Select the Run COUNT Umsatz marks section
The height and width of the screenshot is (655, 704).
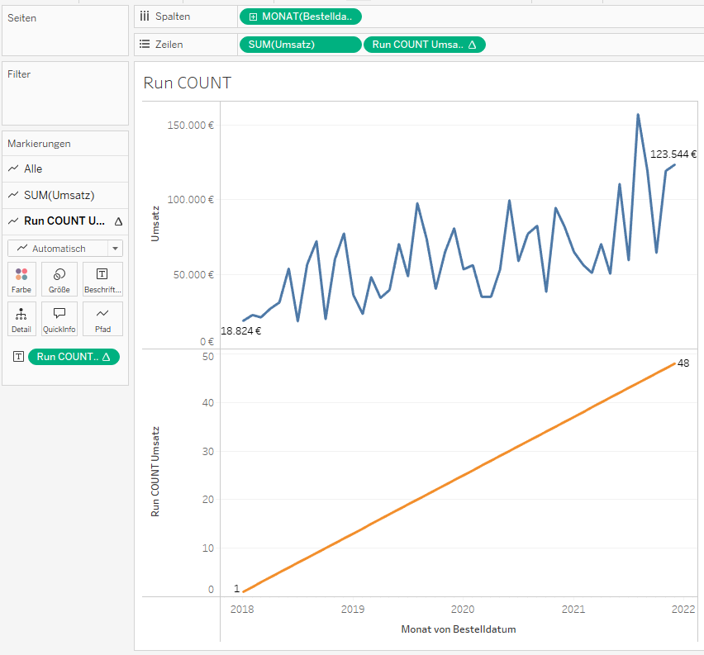[x=65, y=221]
